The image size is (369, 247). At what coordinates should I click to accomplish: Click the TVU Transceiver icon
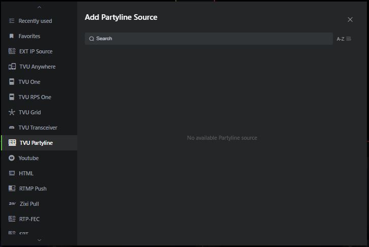12,128
